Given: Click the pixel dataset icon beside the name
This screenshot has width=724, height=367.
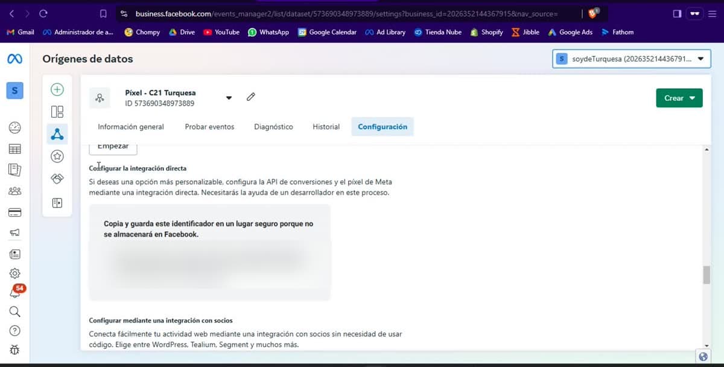Looking at the screenshot, I should coord(100,98).
